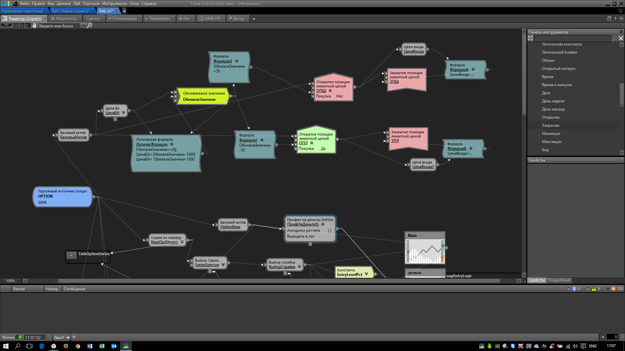Select Закрытие in the tools panel list
The width and height of the screenshot is (625, 351).
(x=550, y=125)
